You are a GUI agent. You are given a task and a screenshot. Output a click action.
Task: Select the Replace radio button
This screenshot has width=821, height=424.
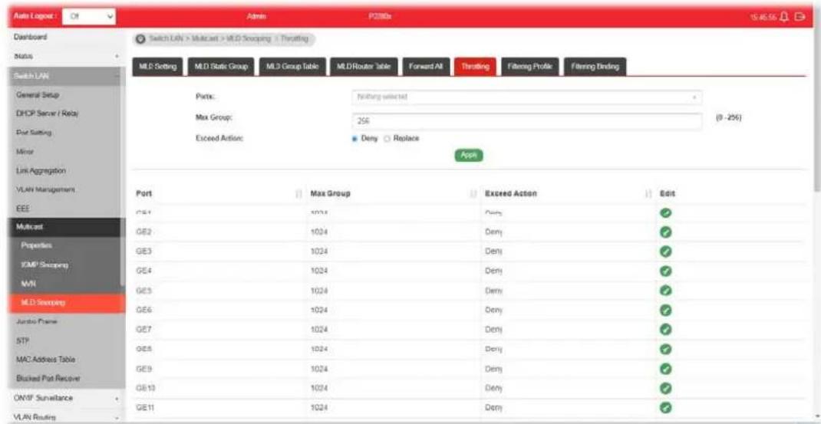point(388,139)
